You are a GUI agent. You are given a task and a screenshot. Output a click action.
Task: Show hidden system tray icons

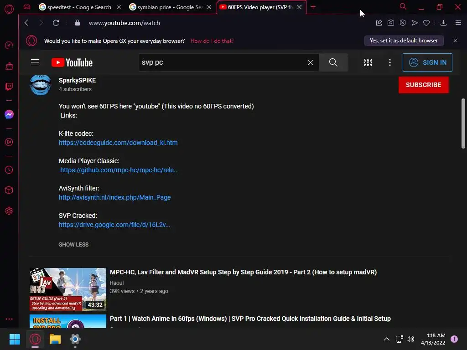387,339
